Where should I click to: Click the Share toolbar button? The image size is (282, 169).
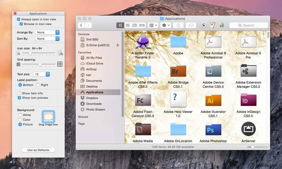[x=178, y=25]
